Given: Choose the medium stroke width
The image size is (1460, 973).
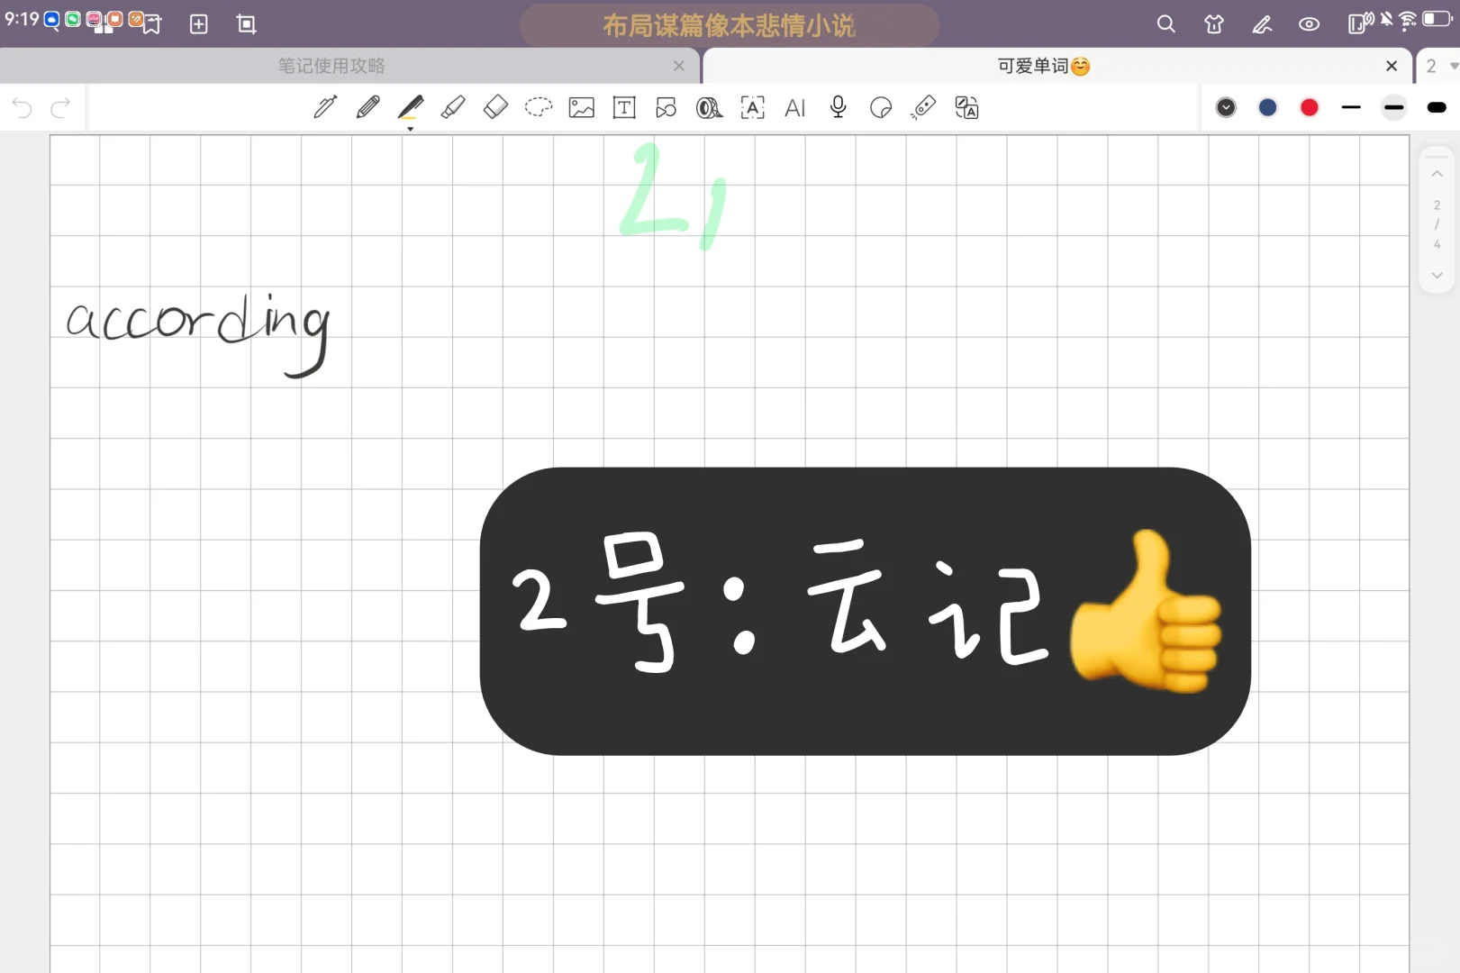Looking at the screenshot, I should coord(1394,108).
